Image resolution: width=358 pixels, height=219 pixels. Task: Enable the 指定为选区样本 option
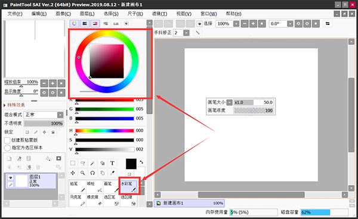[7, 148]
